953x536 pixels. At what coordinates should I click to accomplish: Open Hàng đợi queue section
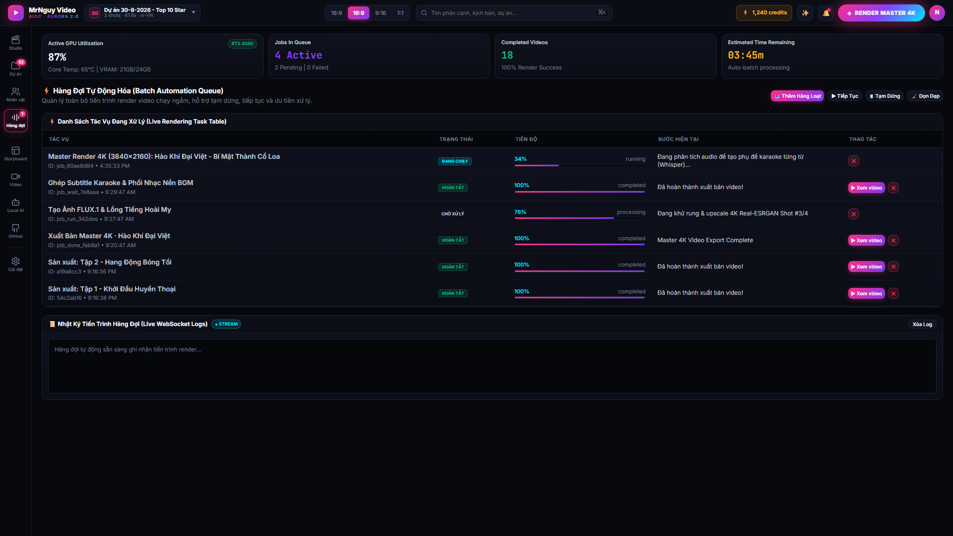[15, 121]
